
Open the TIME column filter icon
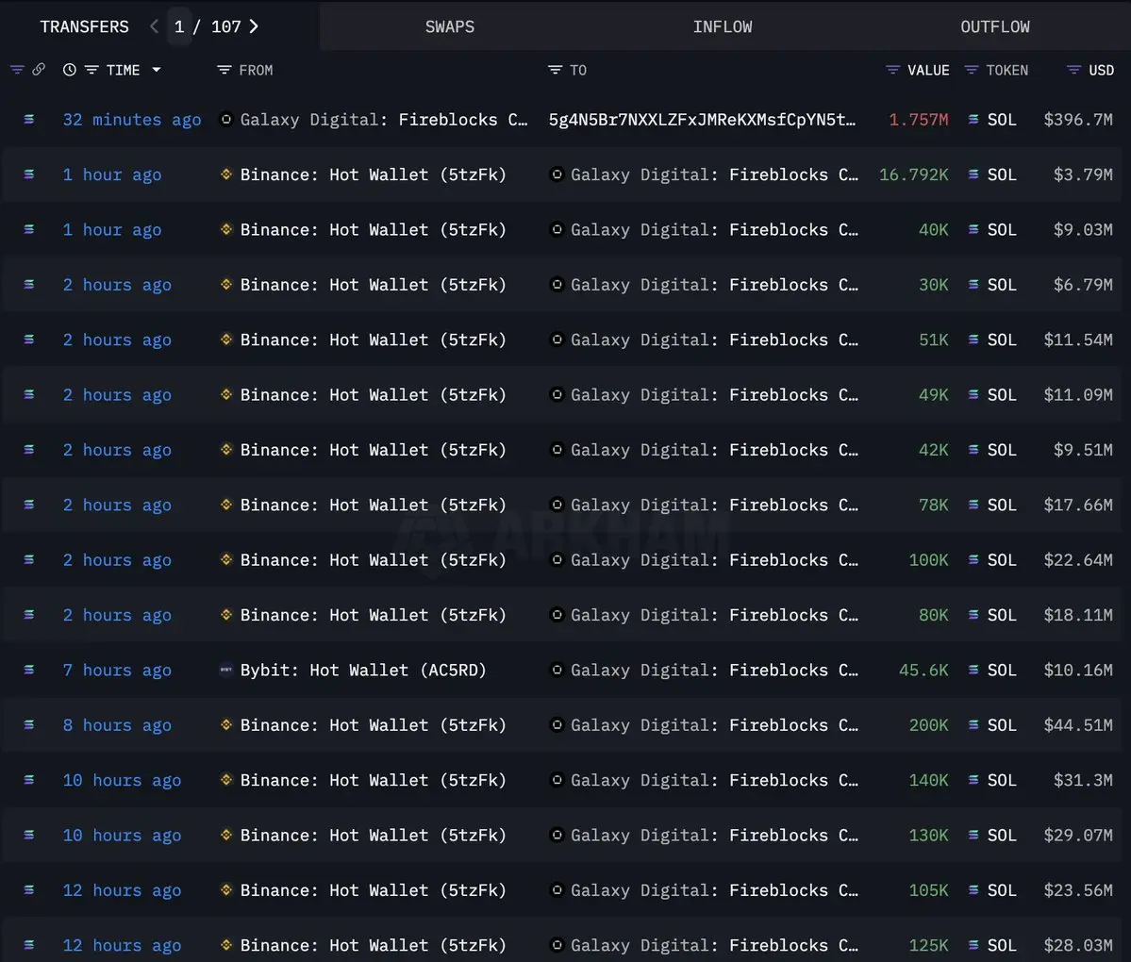coord(91,70)
